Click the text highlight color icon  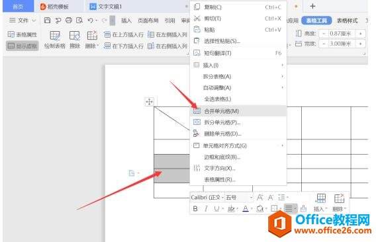[x=231, y=209]
